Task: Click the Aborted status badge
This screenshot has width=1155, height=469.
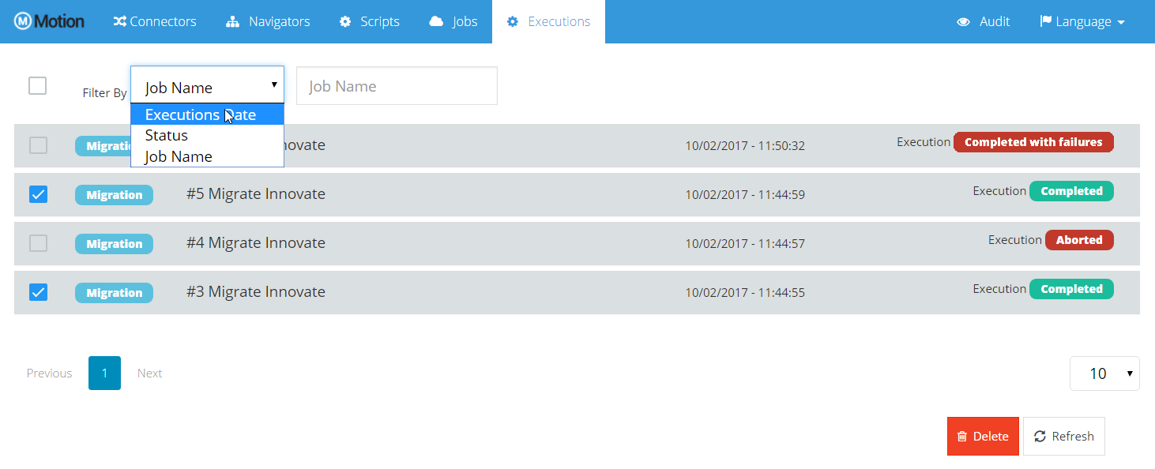Action: pyautogui.click(x=1079, y=240)
